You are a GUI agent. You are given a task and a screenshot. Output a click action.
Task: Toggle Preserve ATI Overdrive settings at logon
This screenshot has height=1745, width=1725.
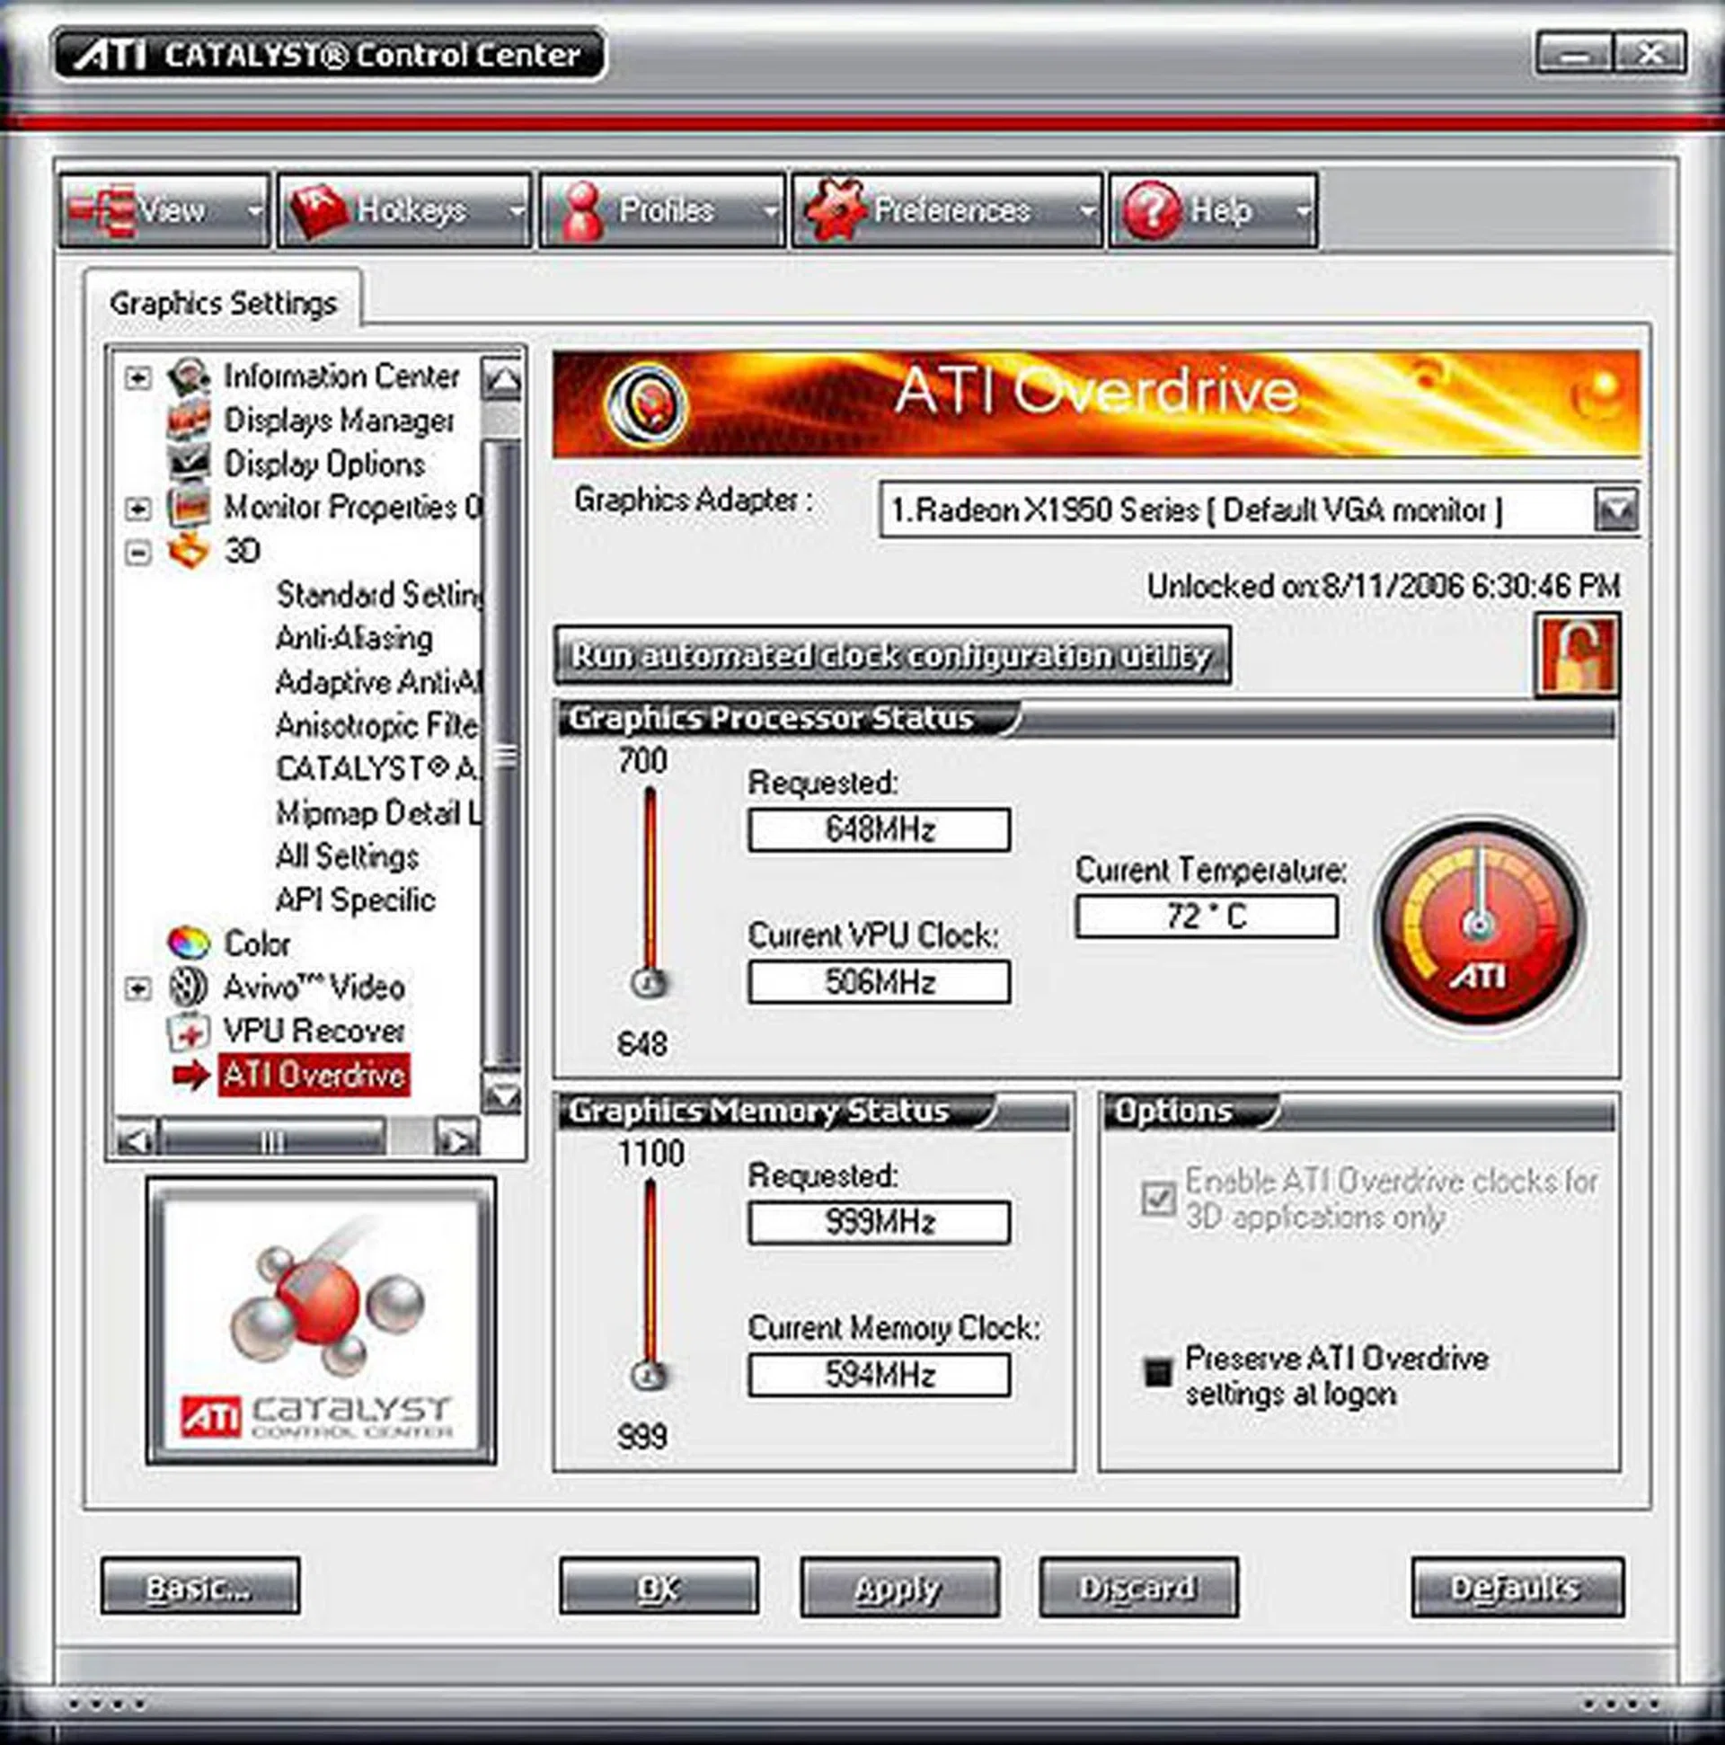tap(1158, 1374)
